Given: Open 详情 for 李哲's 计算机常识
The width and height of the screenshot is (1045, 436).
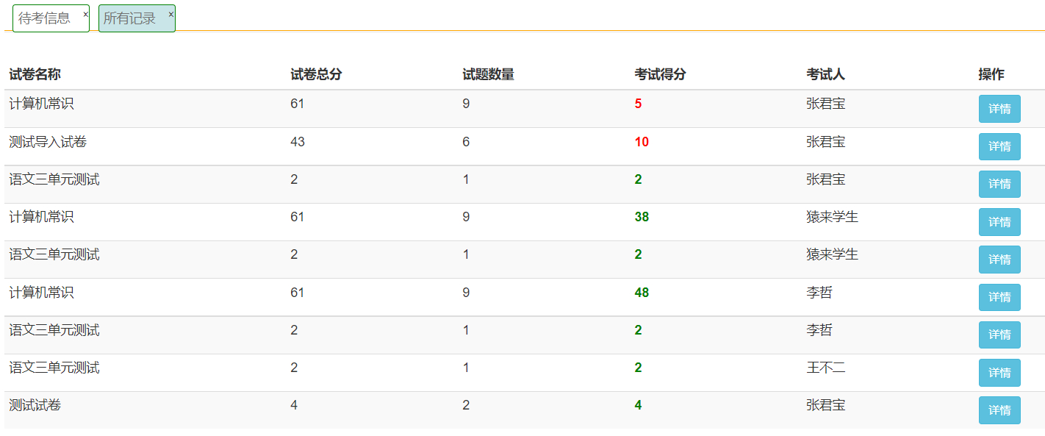Looking at the screenshot, I should [999, 297].
